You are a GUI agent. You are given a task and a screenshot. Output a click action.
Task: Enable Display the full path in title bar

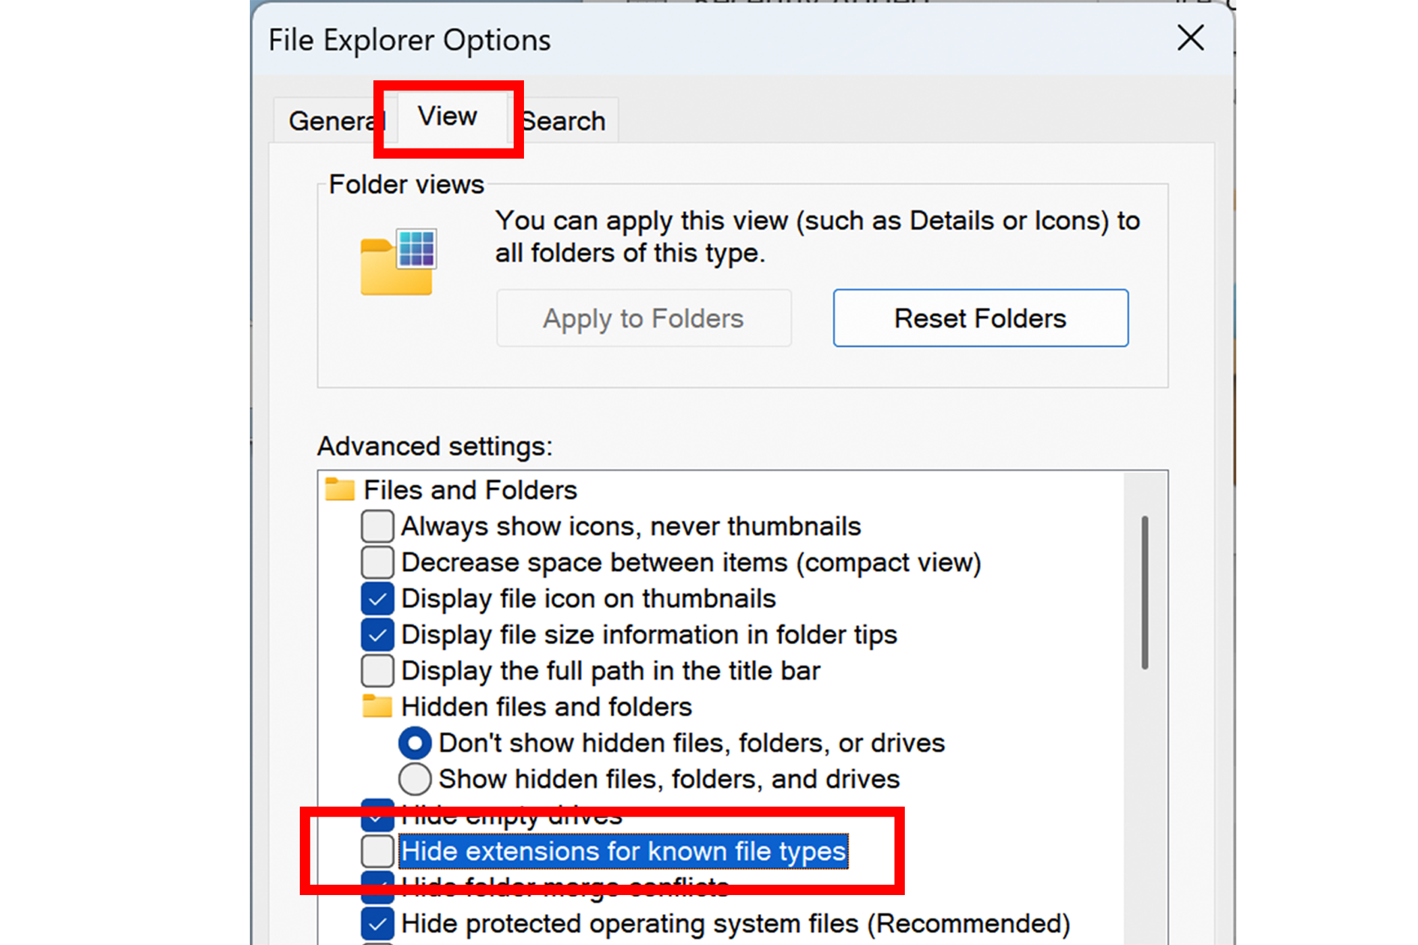377,671
